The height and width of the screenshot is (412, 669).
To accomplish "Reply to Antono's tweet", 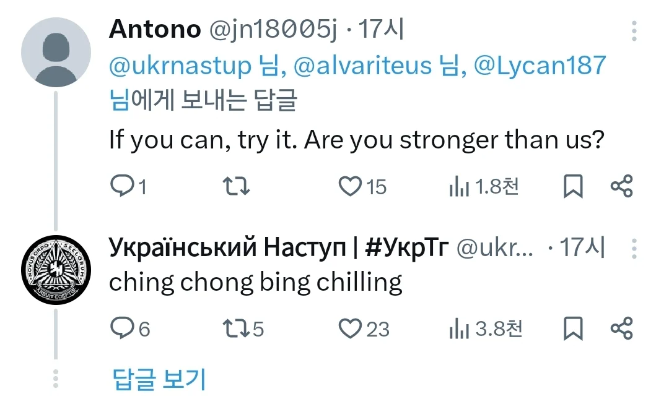I will (128, 186).
